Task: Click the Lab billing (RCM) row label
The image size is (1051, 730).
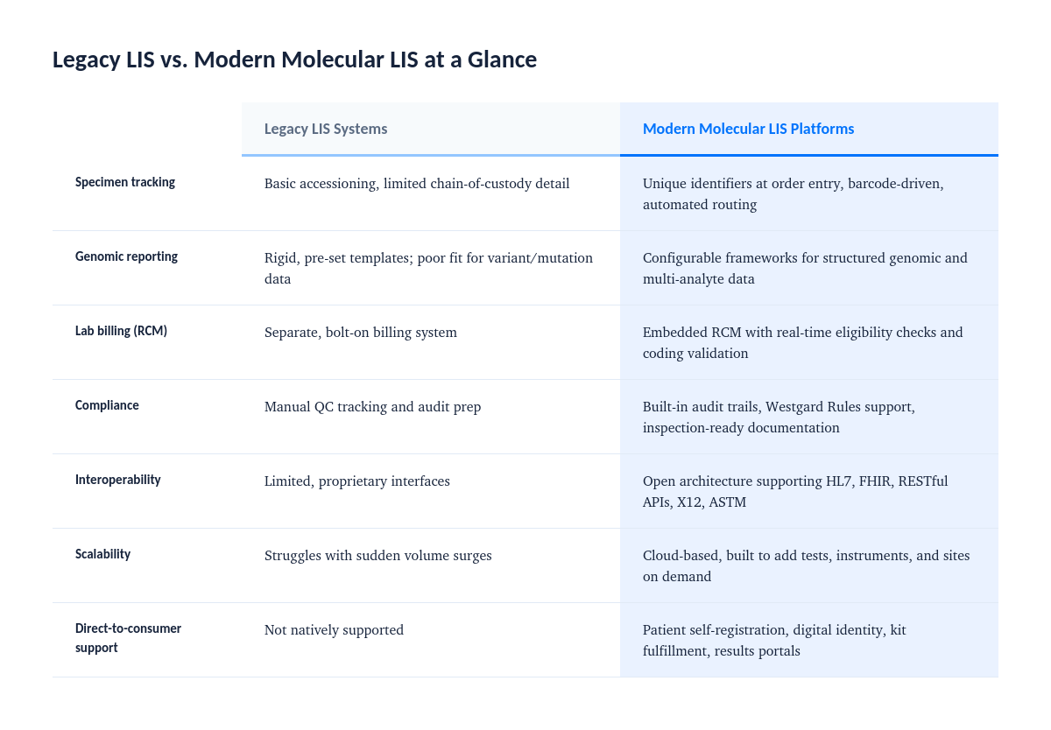Action: tap(121, 331)
